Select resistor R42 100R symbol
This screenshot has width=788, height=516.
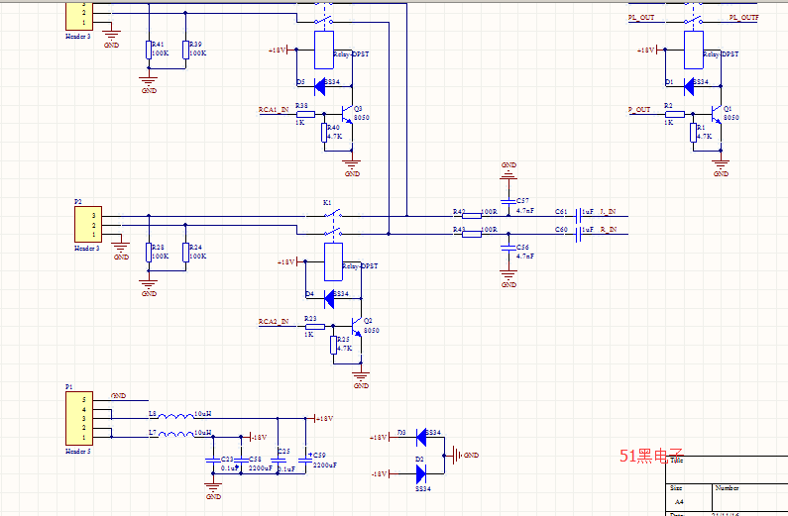click(472, 216)
